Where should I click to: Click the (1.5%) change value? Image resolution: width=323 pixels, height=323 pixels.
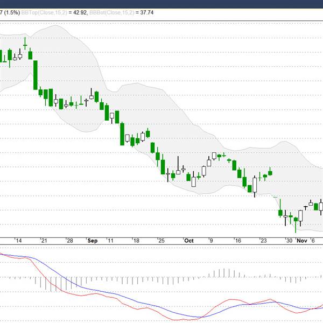click(x=12, y=12)
